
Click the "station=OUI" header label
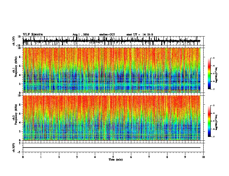[x=107, y=35]
